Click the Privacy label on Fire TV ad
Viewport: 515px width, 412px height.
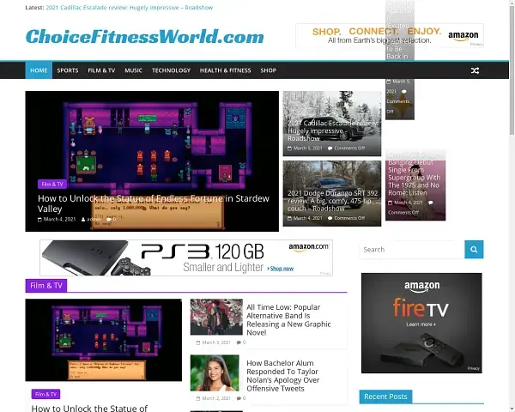pyautogui.click(x=473, y=368)
